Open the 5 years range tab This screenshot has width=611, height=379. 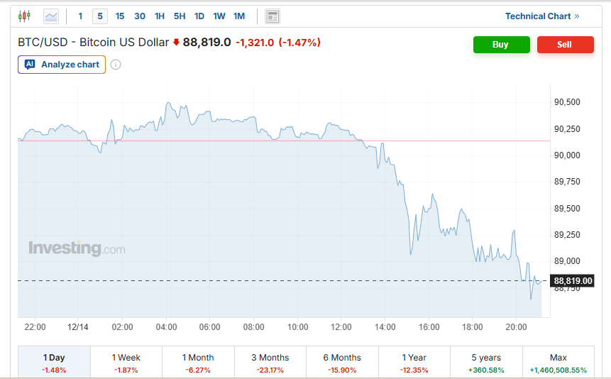(486, 362)
